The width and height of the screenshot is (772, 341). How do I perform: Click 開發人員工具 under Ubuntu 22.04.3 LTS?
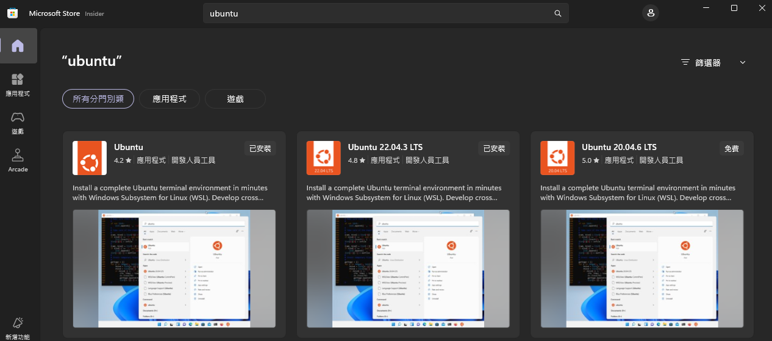pyautogui.click(x=427, y=160)
